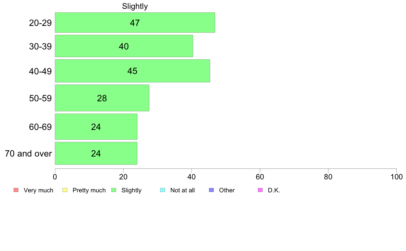Viewport: 406px width, 251px height.
Task: Click the red Very much legend swatch
Action: pos(16,190)
